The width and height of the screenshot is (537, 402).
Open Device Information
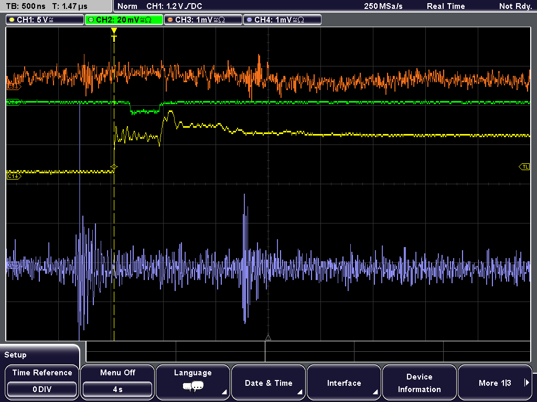419,382
